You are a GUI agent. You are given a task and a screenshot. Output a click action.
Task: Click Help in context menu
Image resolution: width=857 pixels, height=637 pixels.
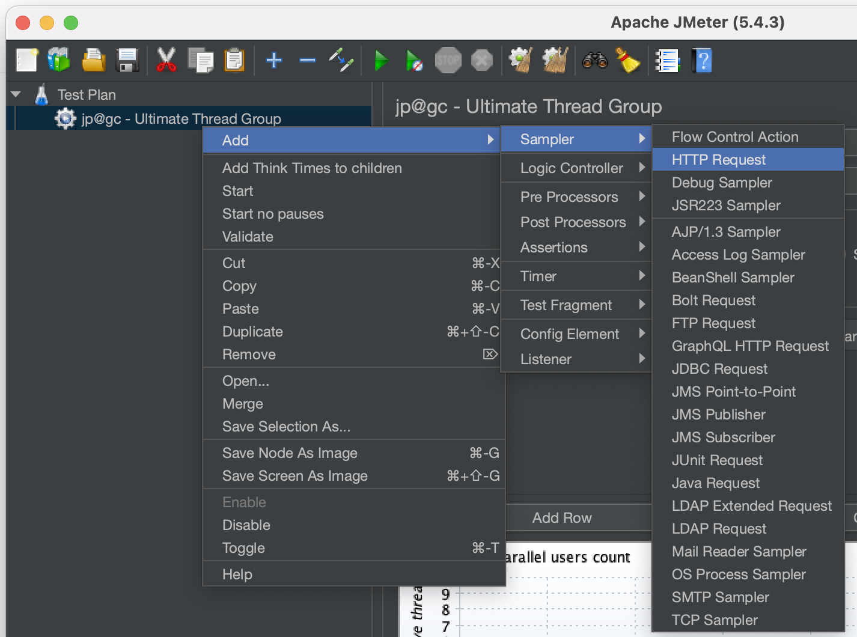tap(353, 575)
